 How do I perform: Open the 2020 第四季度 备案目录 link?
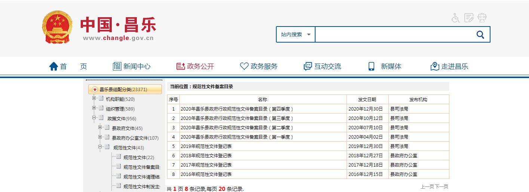tap(237, 109)
